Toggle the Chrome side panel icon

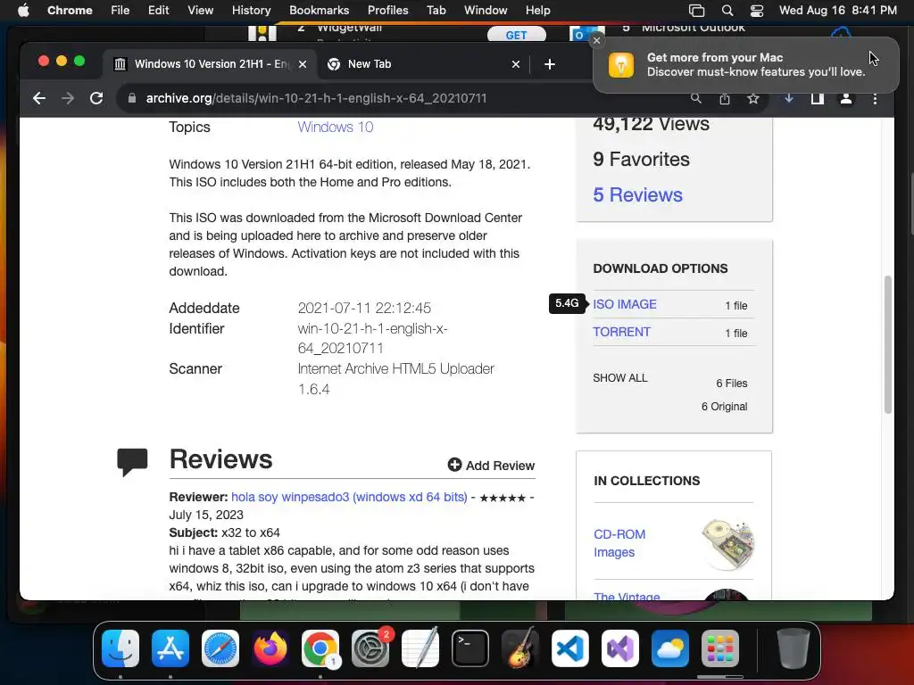pos(818,98)
